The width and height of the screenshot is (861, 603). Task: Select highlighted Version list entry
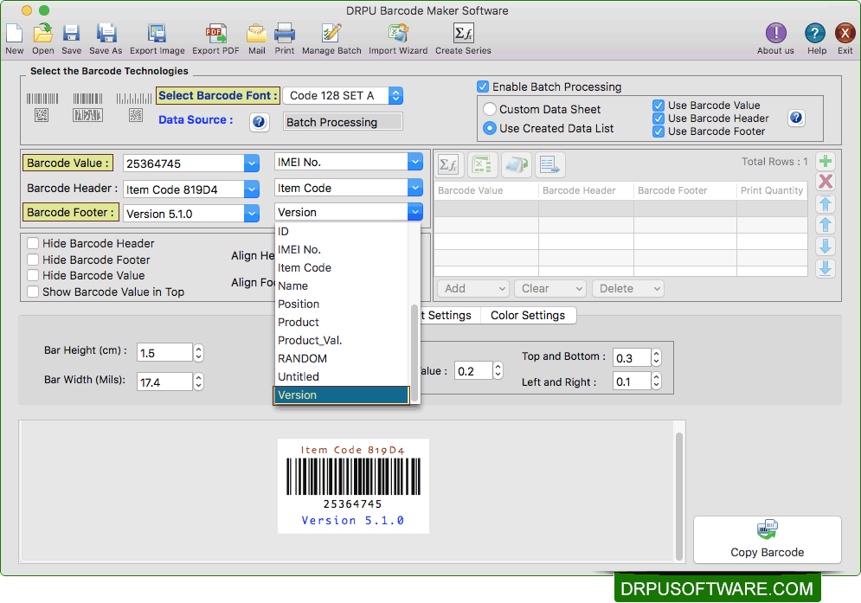point(342,395)
